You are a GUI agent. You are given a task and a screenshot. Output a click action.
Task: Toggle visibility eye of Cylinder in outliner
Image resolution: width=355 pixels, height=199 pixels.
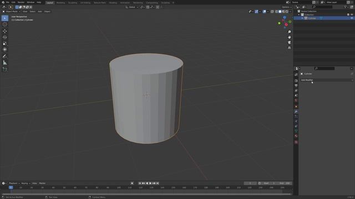point(352,18)
